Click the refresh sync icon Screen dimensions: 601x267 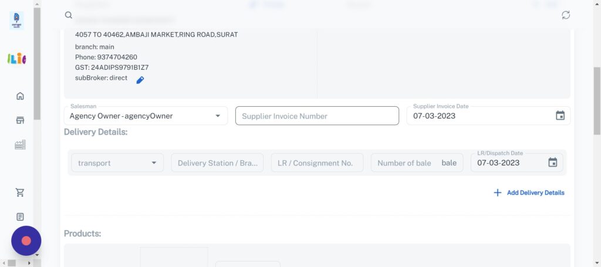coord(566,15)
